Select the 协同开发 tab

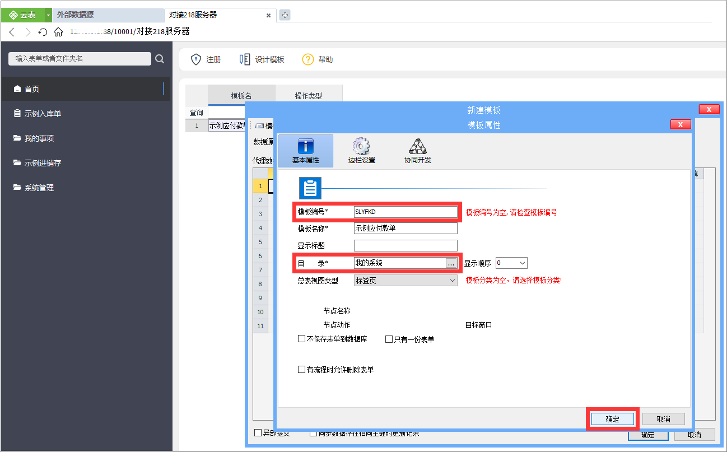[418, 151]
